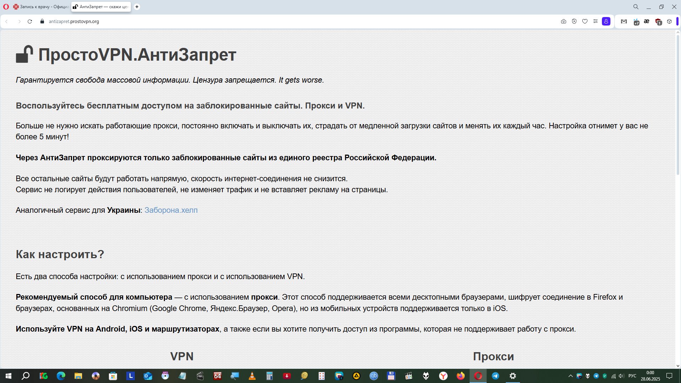
Task: Open Telegram from the taskbar
Action: [x=495, y=376]
